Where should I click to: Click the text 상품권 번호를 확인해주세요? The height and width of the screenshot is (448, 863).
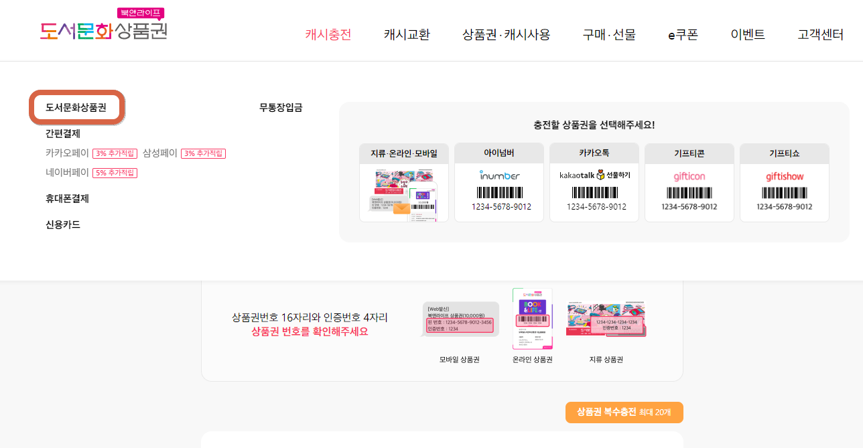(x=310, y=331)
